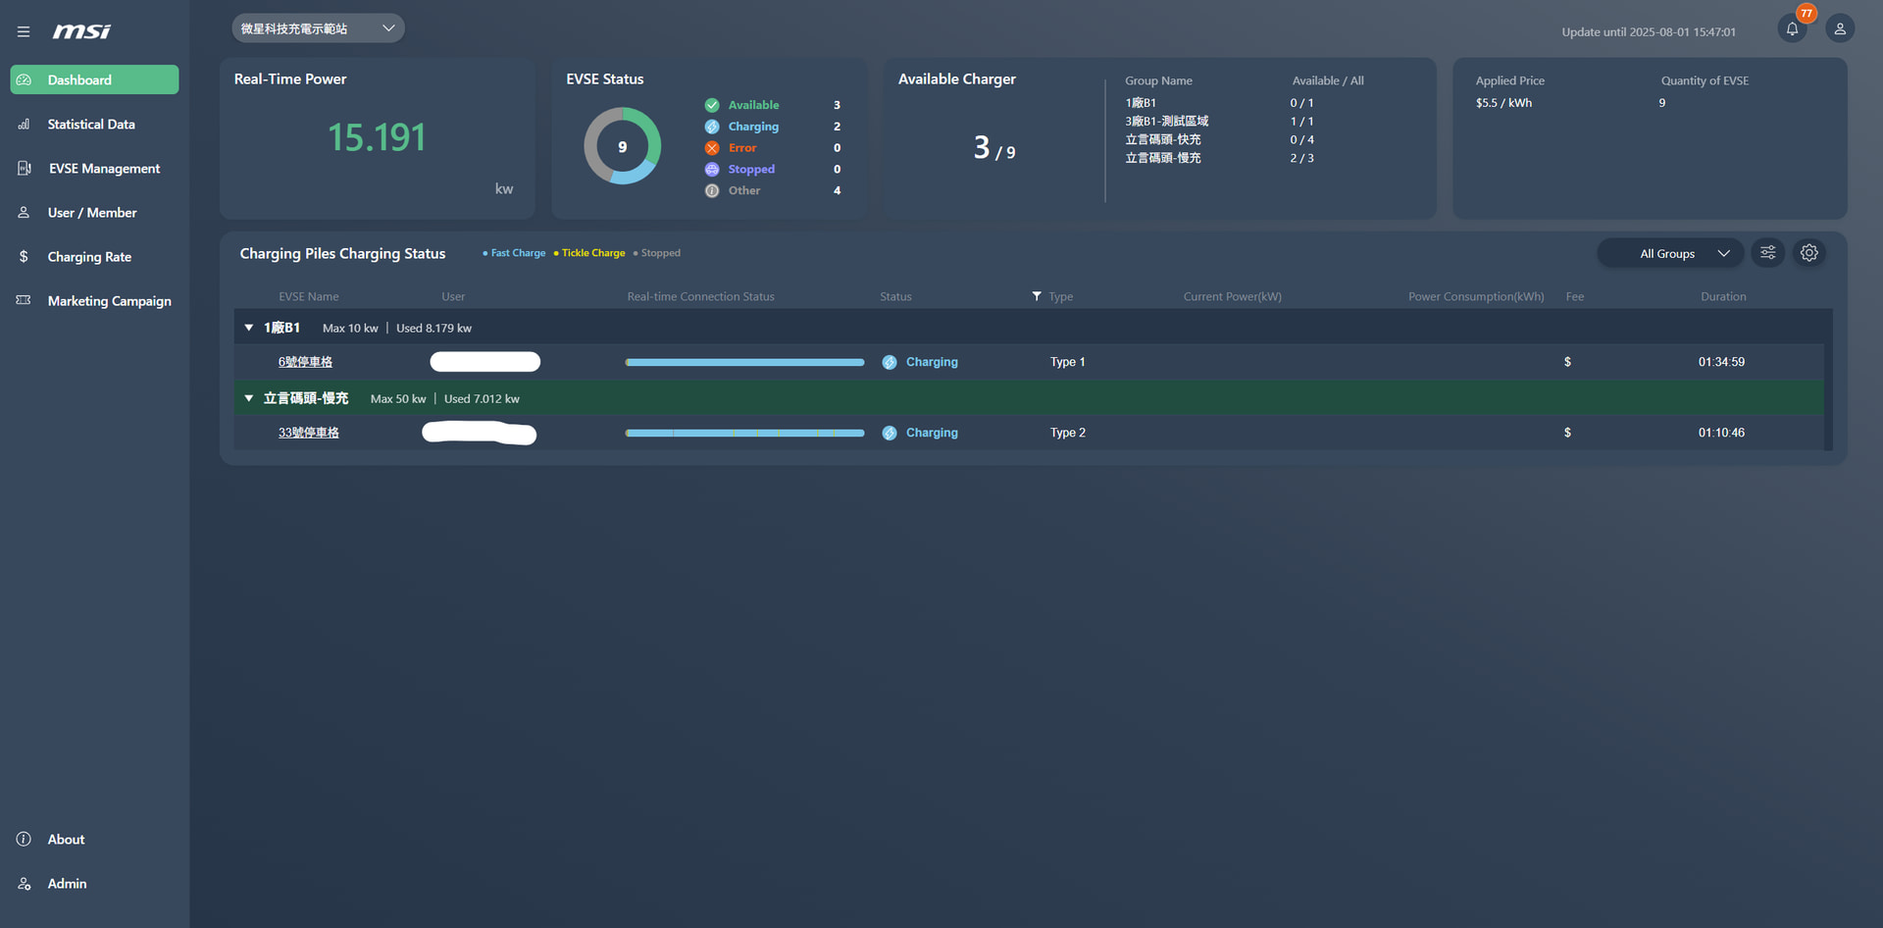The image size is (1883, 928).
Task: Open User / Member page
Action: tap(94, 212)
